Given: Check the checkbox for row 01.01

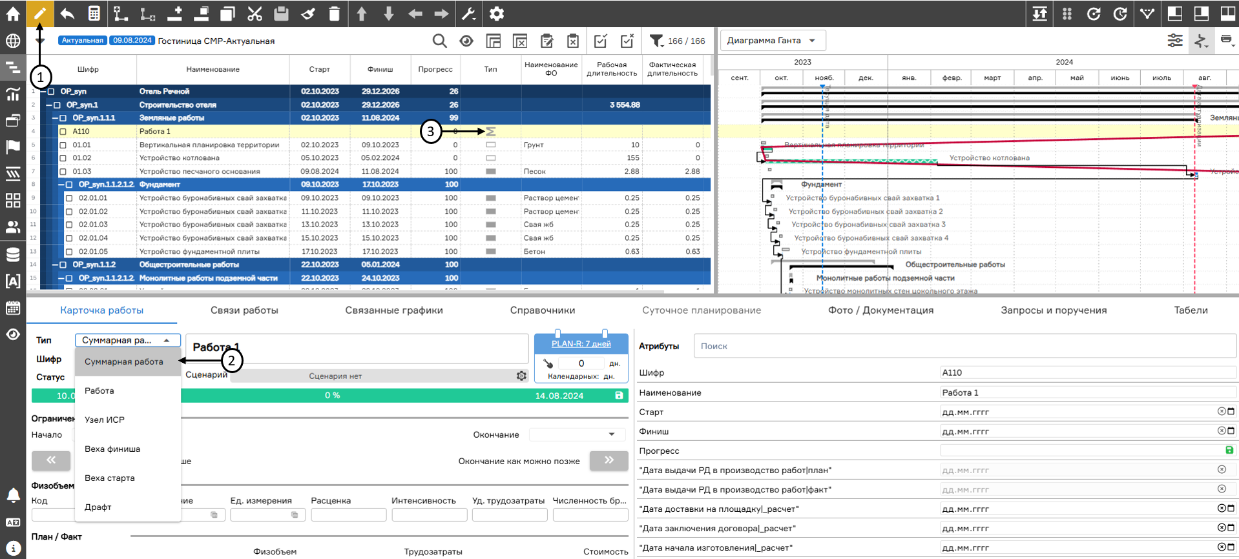Looking at the screenshot, I should pos(63,145).
